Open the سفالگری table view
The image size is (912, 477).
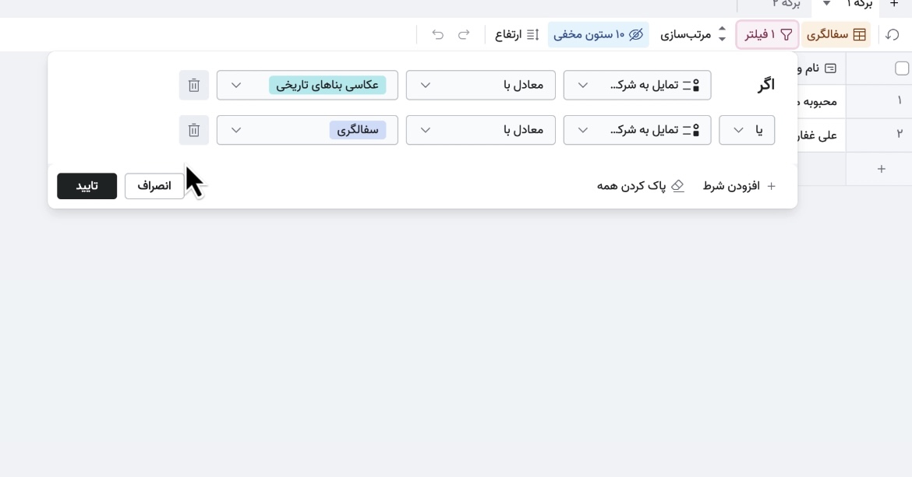(836, 34)
